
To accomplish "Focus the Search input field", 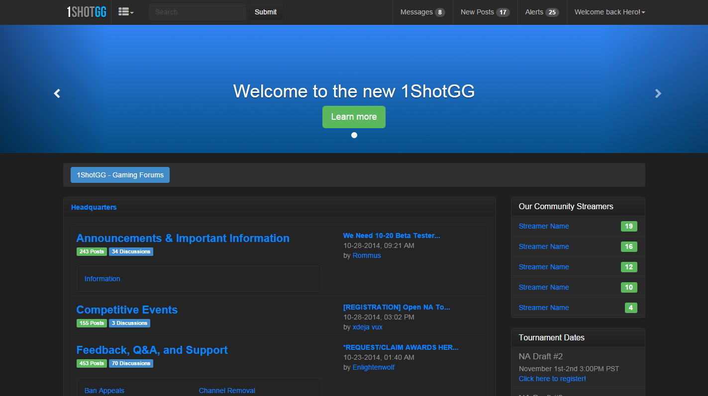I will (x=197, y=12).
